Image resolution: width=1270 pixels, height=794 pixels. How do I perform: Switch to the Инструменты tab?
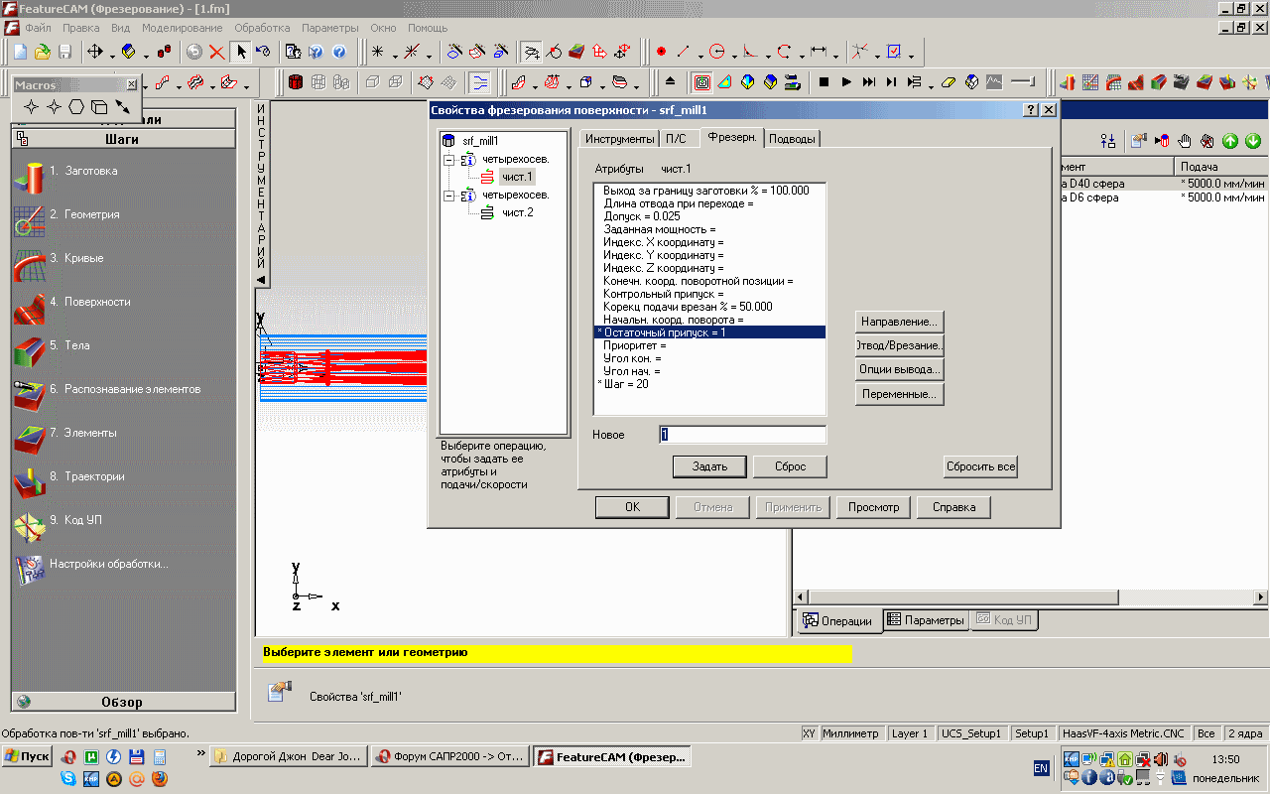pos(620,139)
